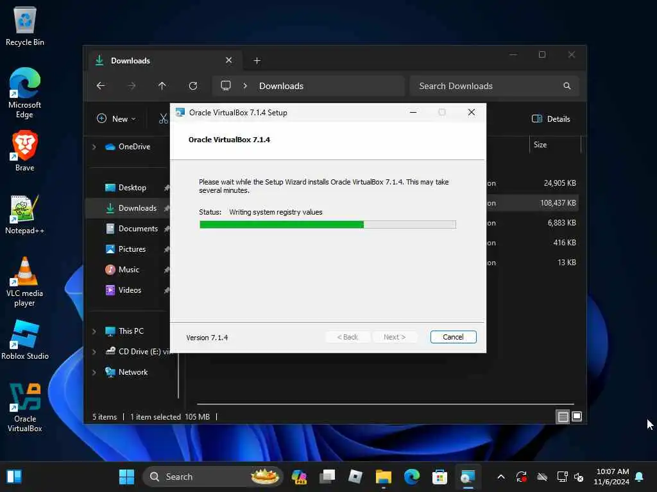The width and height of the screenshot is (657, 492).
Task: Select the file row sized 108,437 KB
Action: coord(532,203)
